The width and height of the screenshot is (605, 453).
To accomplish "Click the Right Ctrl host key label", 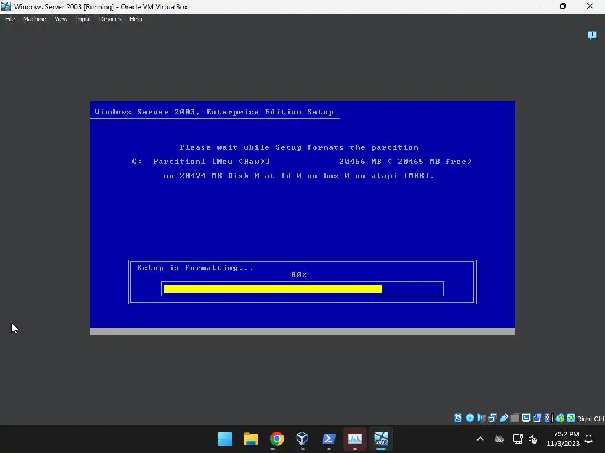I will (591, 419).
